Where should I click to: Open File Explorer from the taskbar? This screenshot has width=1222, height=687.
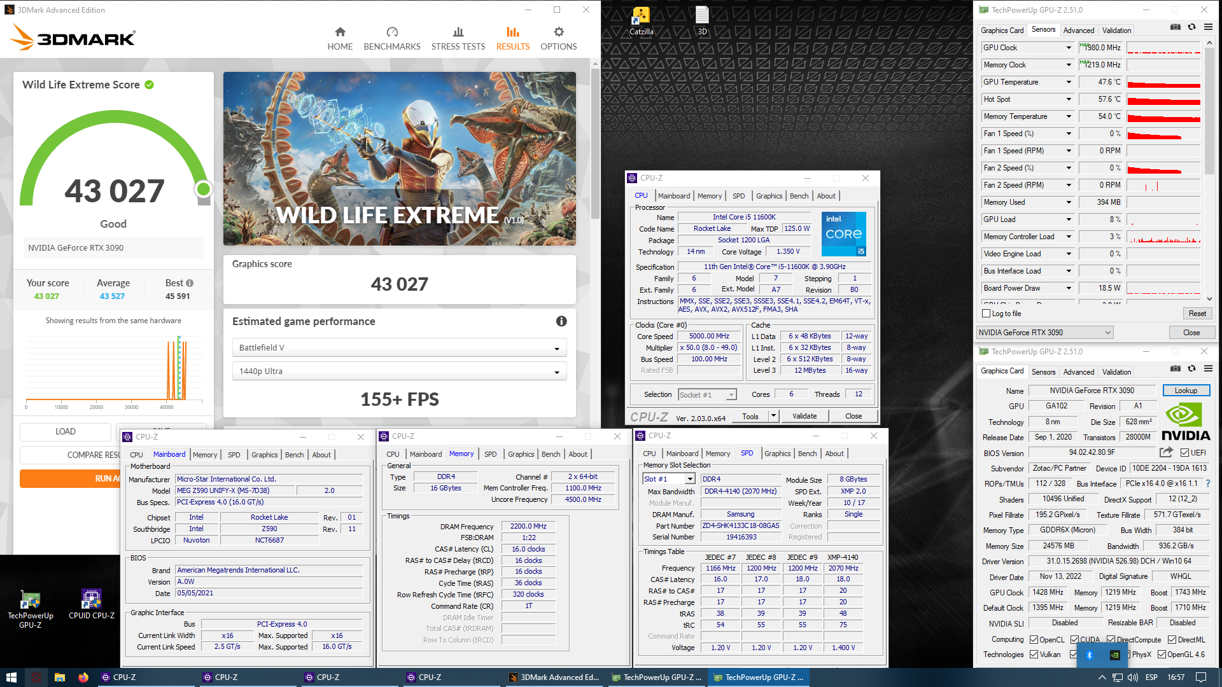[x=59, y=677]
